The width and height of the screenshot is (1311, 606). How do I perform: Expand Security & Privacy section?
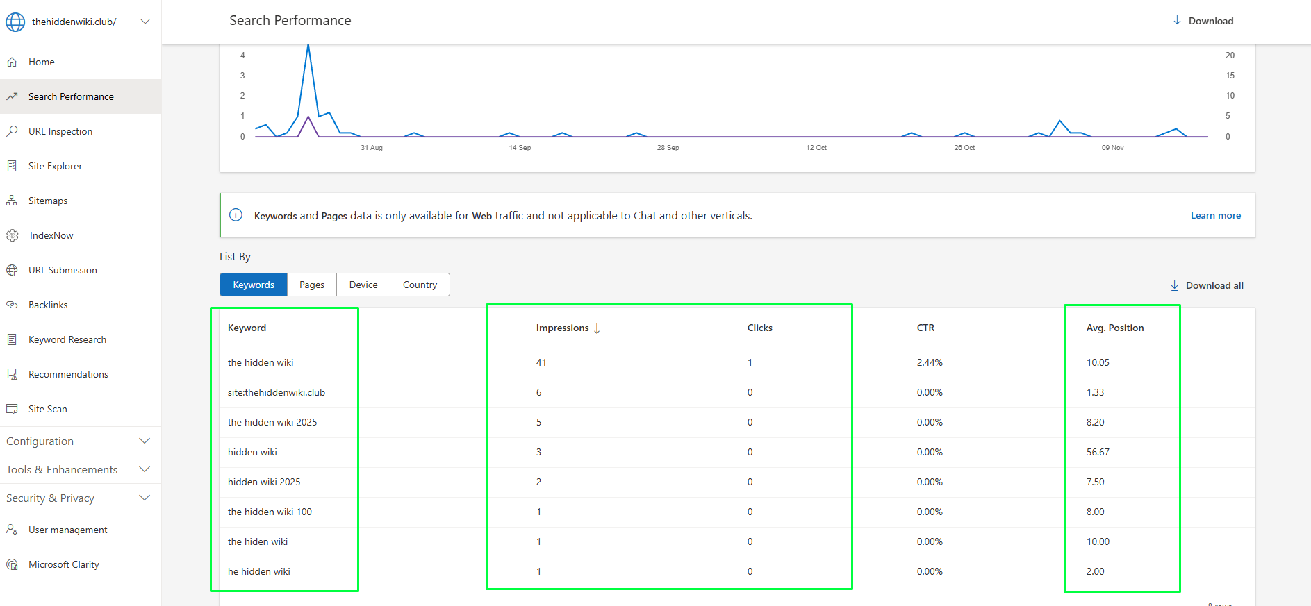click(x=145, y=498)
